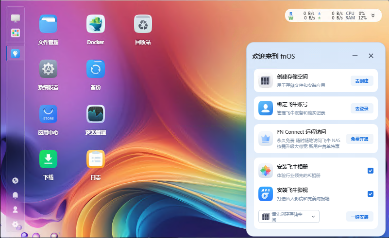The height and width of the screenshot is (238, 389).
Task: Click 免费开通 for FN Connect
Action: pos(359,139)
